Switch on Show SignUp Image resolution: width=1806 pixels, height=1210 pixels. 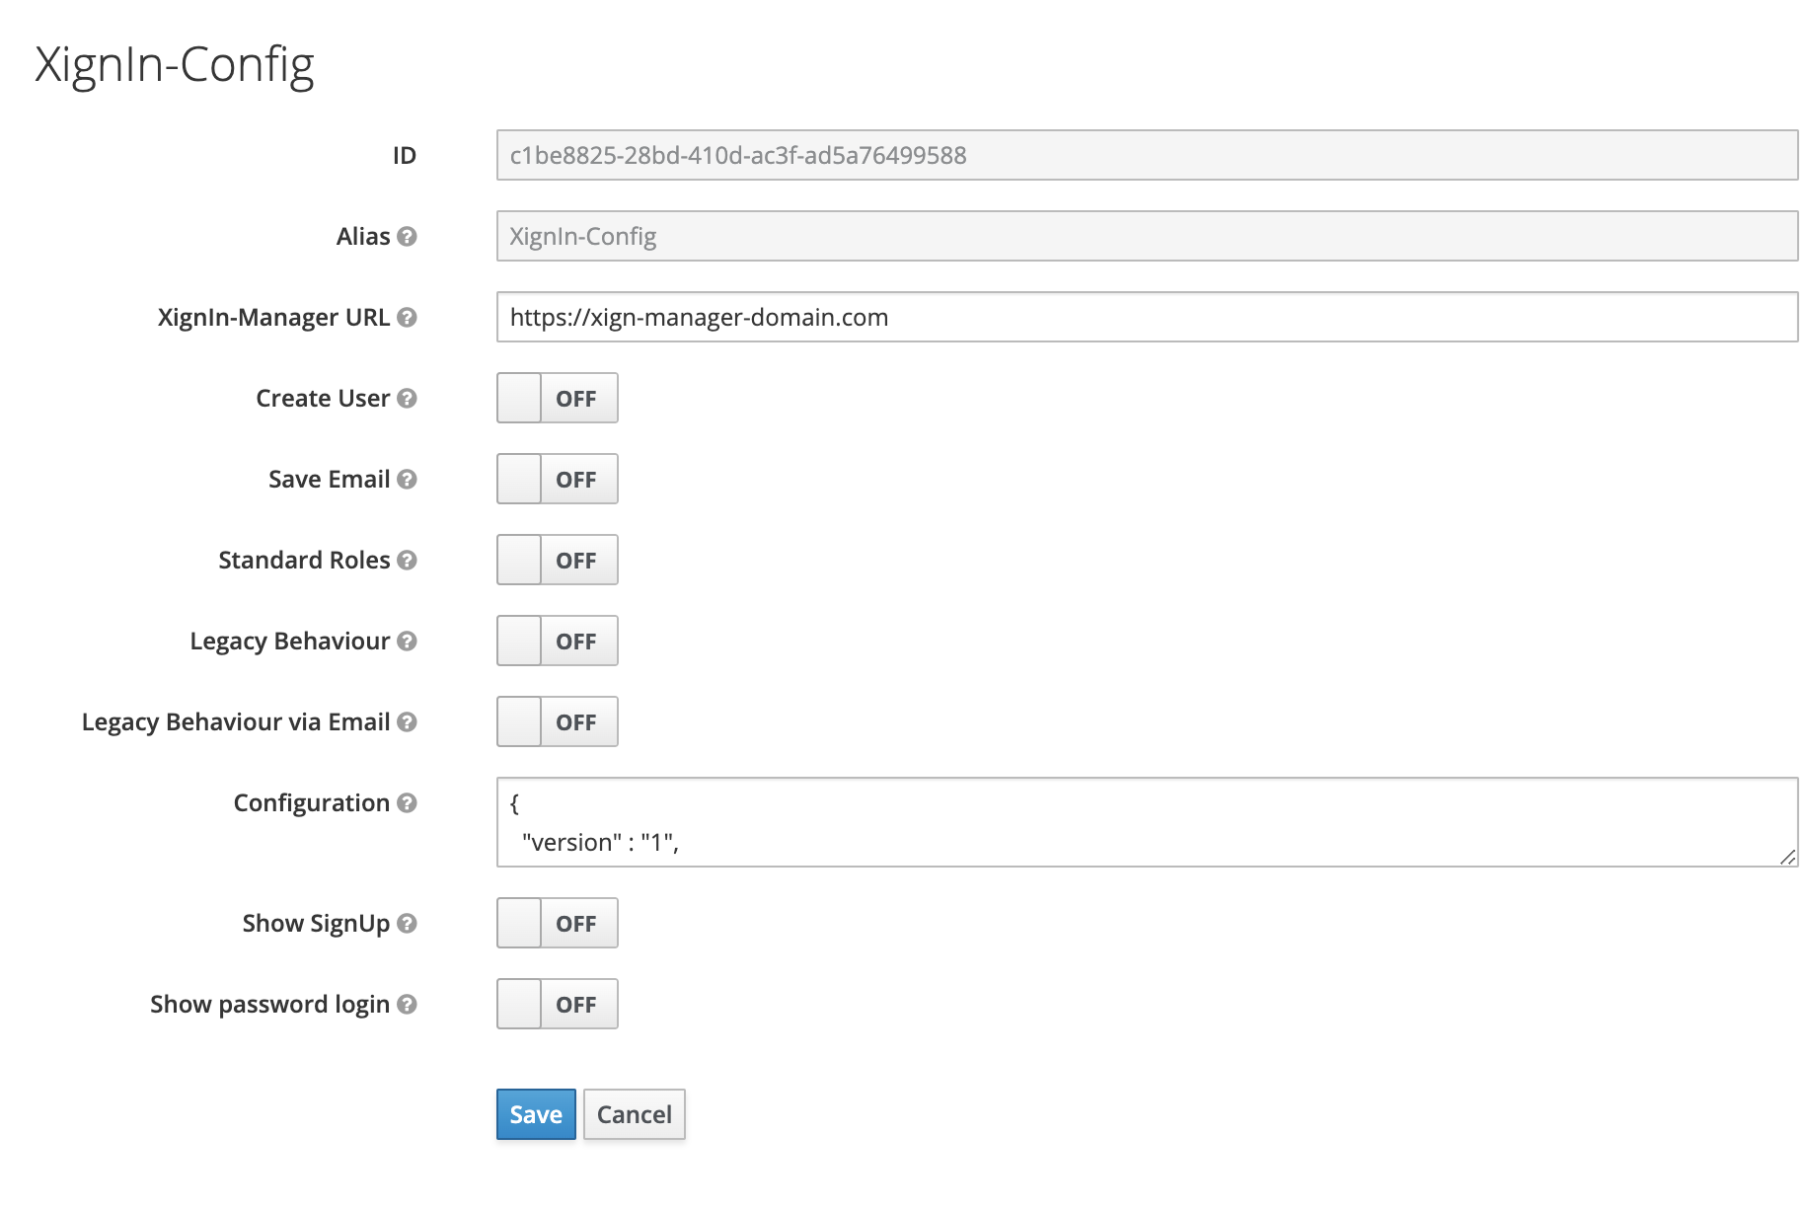557,924
